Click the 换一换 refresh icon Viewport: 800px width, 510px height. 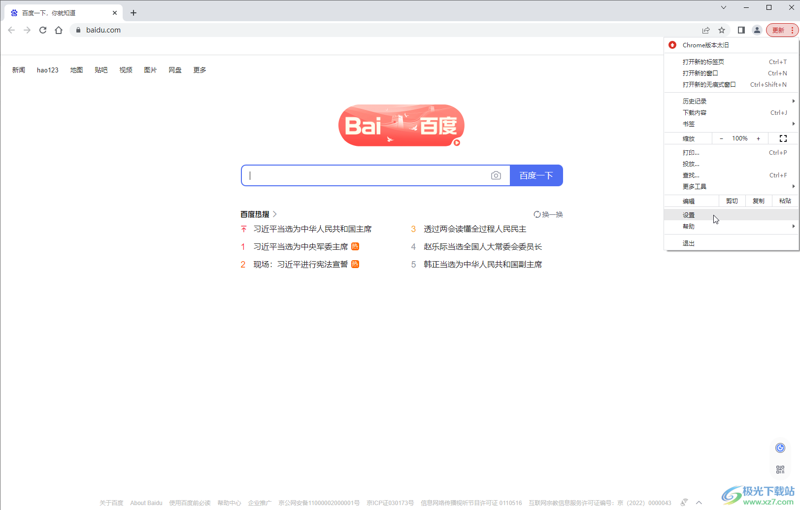(x=537, y=214)
